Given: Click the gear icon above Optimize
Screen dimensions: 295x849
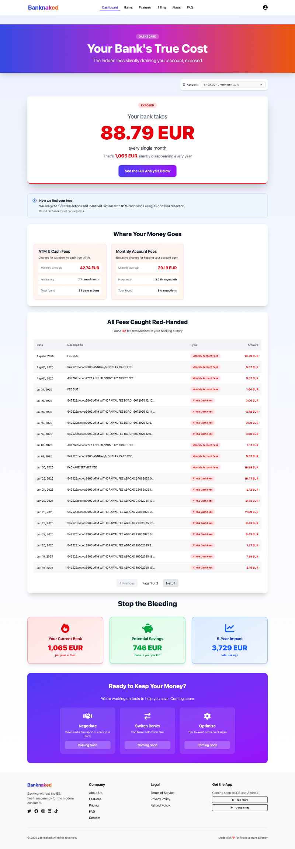Looking at the screenshot, I should 207,716.
